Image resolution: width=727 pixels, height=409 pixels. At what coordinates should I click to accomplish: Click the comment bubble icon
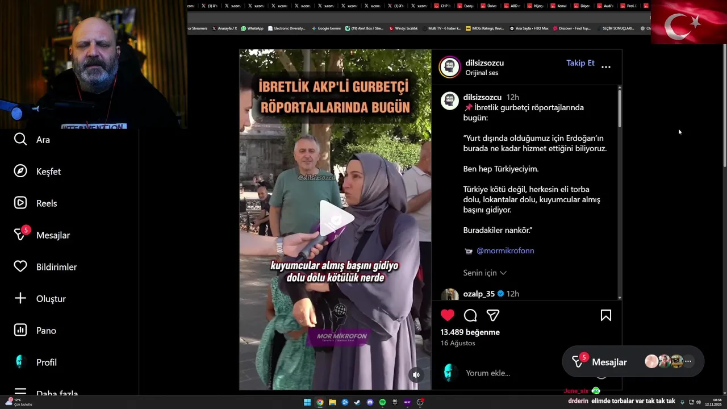tap(470, 315)
